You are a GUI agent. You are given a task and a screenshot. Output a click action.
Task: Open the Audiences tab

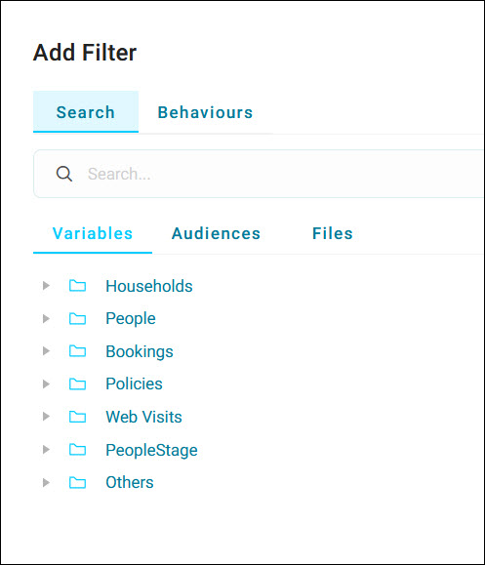pos(216,233)
